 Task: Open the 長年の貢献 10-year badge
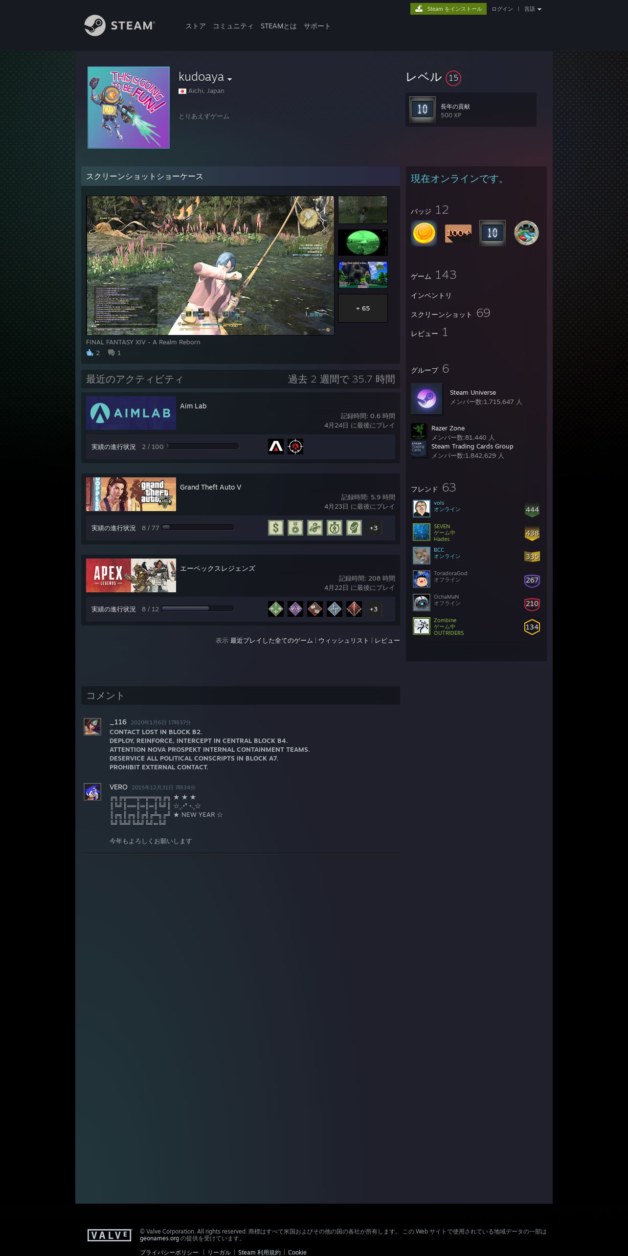click(423, 109)
